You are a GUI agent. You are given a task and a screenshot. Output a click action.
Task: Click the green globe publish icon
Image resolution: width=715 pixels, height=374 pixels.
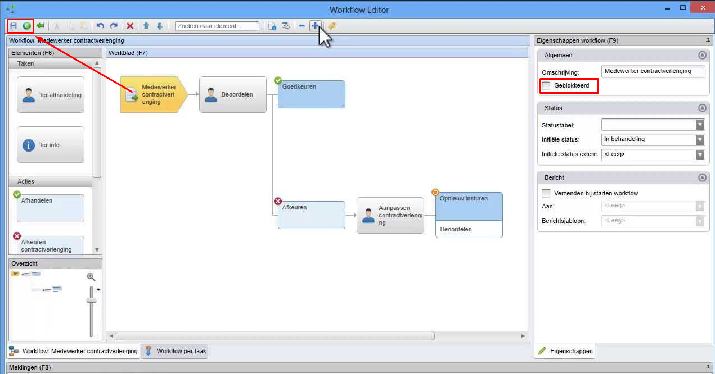[x=26, y=26]
